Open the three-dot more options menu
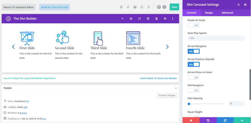The width and height of the screenshot is (251, 123). click(x=173, y=19)
